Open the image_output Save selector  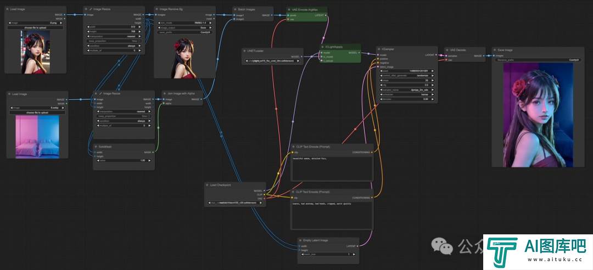coord(184,27)
